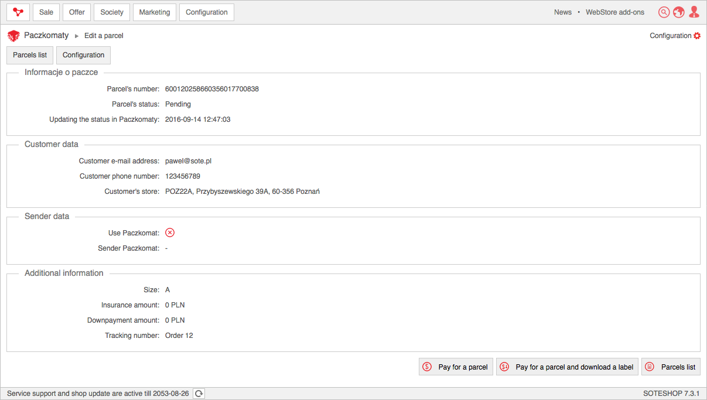This screenshot has width=707, height=400.
Task: Click the refresh update icon in status bar
Action: tap(199, 394)
